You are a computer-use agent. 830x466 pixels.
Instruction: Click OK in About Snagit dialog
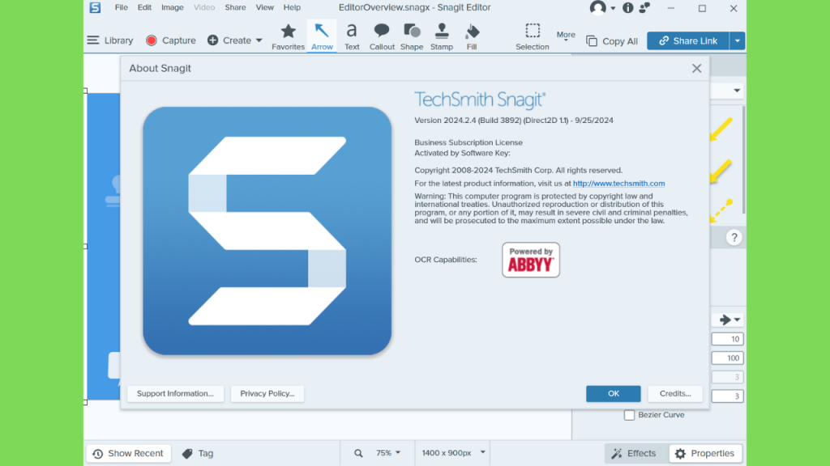[613, 394]
